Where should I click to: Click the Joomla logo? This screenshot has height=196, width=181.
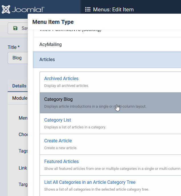point(23,9)
